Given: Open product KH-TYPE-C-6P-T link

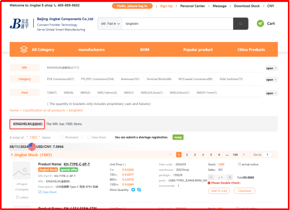Looking at the screenshot, I should click(77, 164).
